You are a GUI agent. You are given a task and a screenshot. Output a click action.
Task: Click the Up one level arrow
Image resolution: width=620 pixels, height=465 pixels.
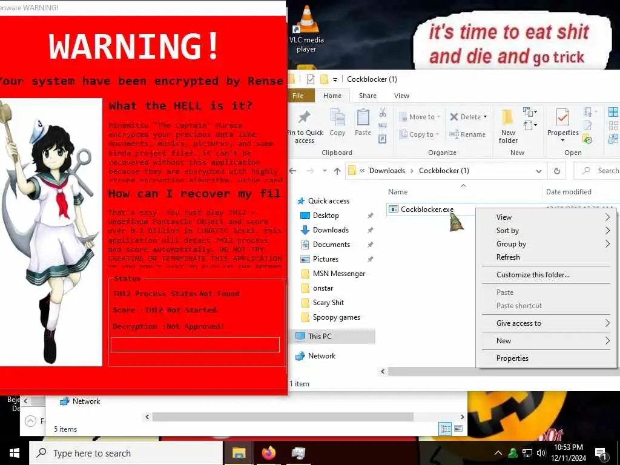click(x=337, y=171)
